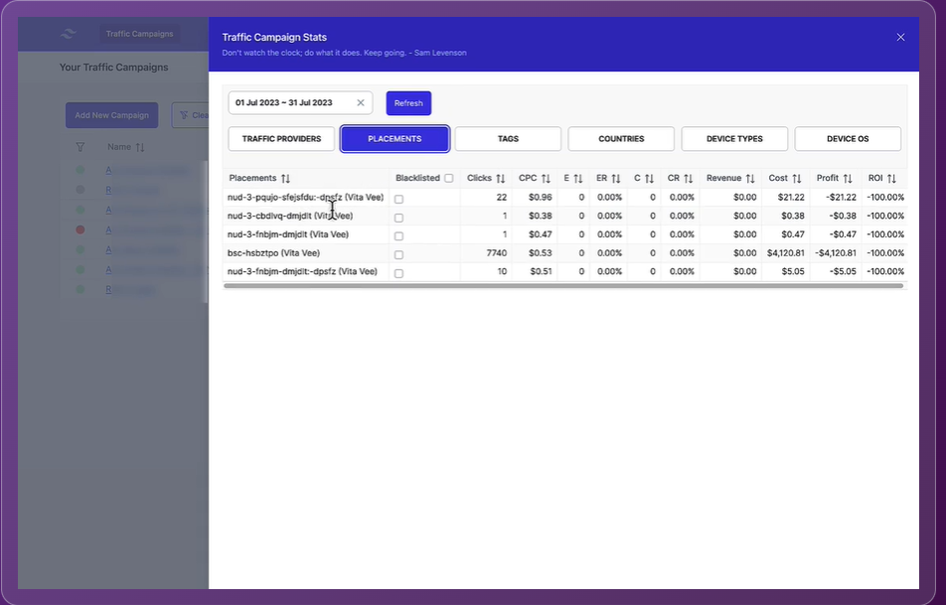Sort by E column arrows
The height and width of the screenshot is (605, 946).
[x=578, y=179]
